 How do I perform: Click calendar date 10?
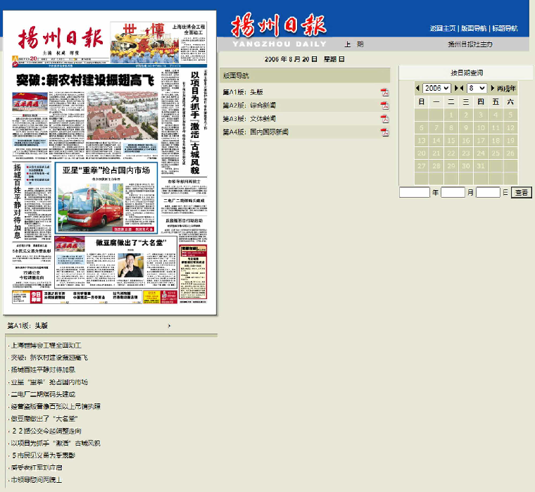[x=481, y=127]
